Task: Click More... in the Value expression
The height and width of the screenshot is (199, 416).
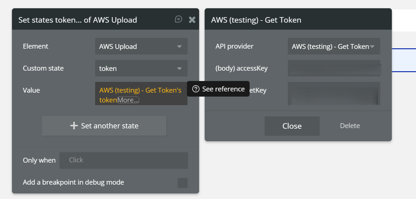Action: click(x=128, y=100)
